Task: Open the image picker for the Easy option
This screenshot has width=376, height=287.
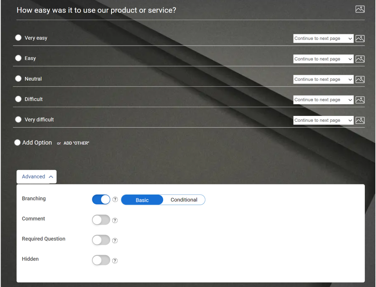Action: [360, 59]
